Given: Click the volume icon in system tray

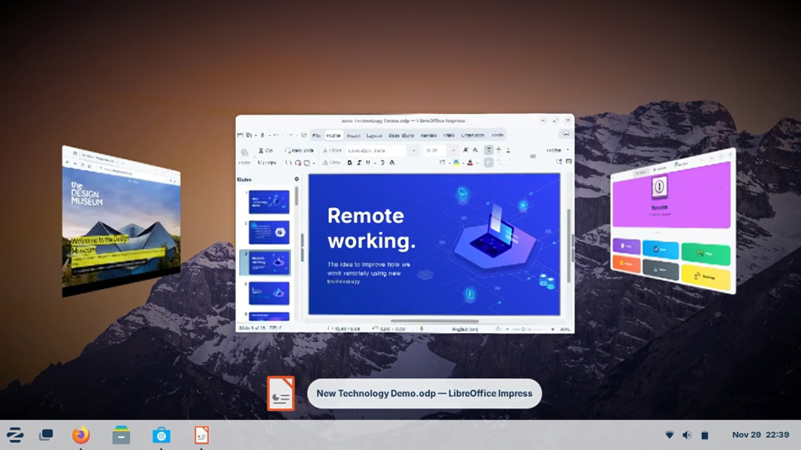Looking at the screenshot, I should (687, 435).
